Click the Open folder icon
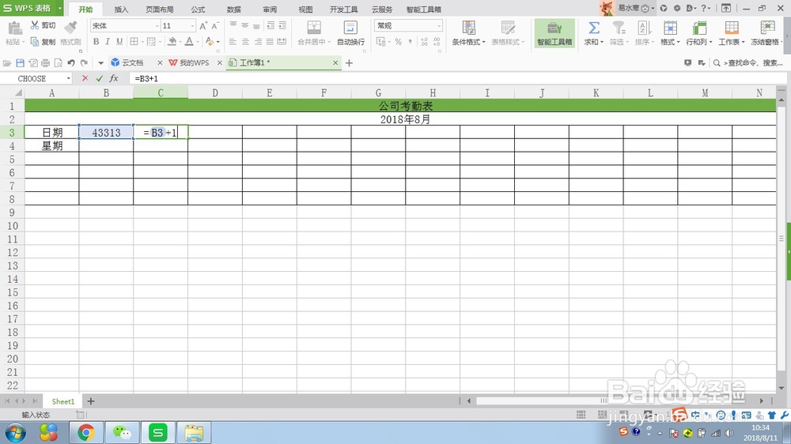The height and width of the screenshot is (444, 791). (x=7, y=63)
